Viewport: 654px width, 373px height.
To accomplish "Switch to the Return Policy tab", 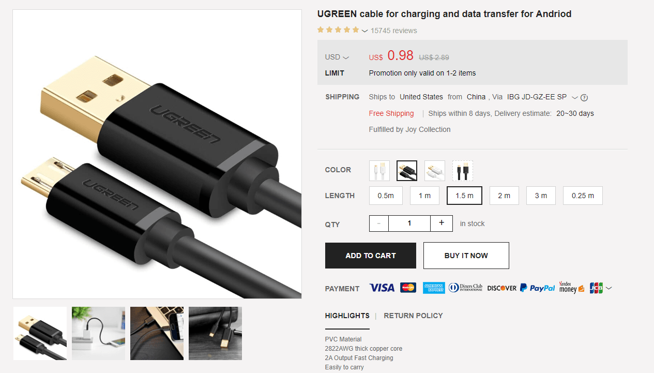I will tap(413, 316).
